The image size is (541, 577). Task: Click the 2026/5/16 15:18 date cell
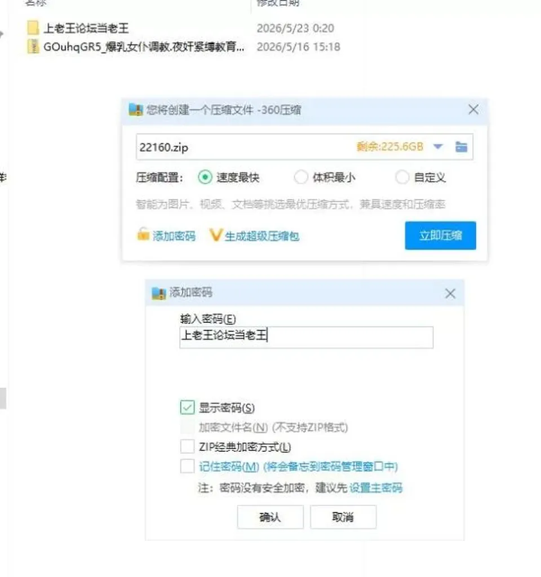tap(298, 47)
